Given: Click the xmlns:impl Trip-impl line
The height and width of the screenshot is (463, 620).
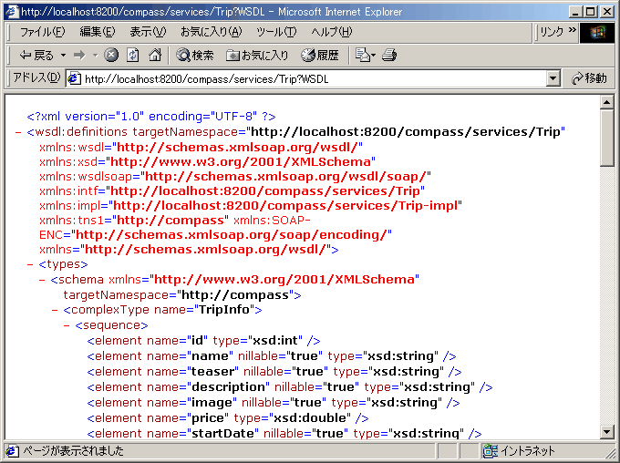Looking at the screenshot, I should pos(251,206).
